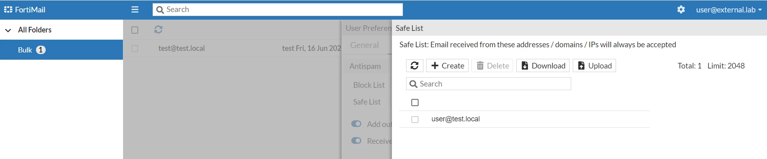Viewport: 767px width, 159px height.
Task: Click the User Preferences header
Action: [368, 28]
